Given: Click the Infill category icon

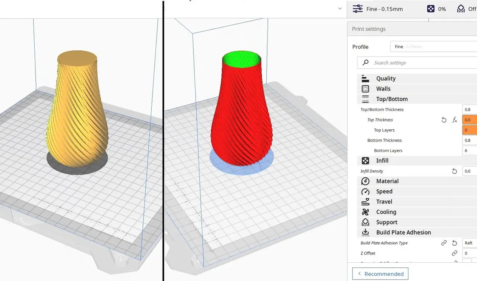Looking at the screenshot, I should click(x=365, y=161).
